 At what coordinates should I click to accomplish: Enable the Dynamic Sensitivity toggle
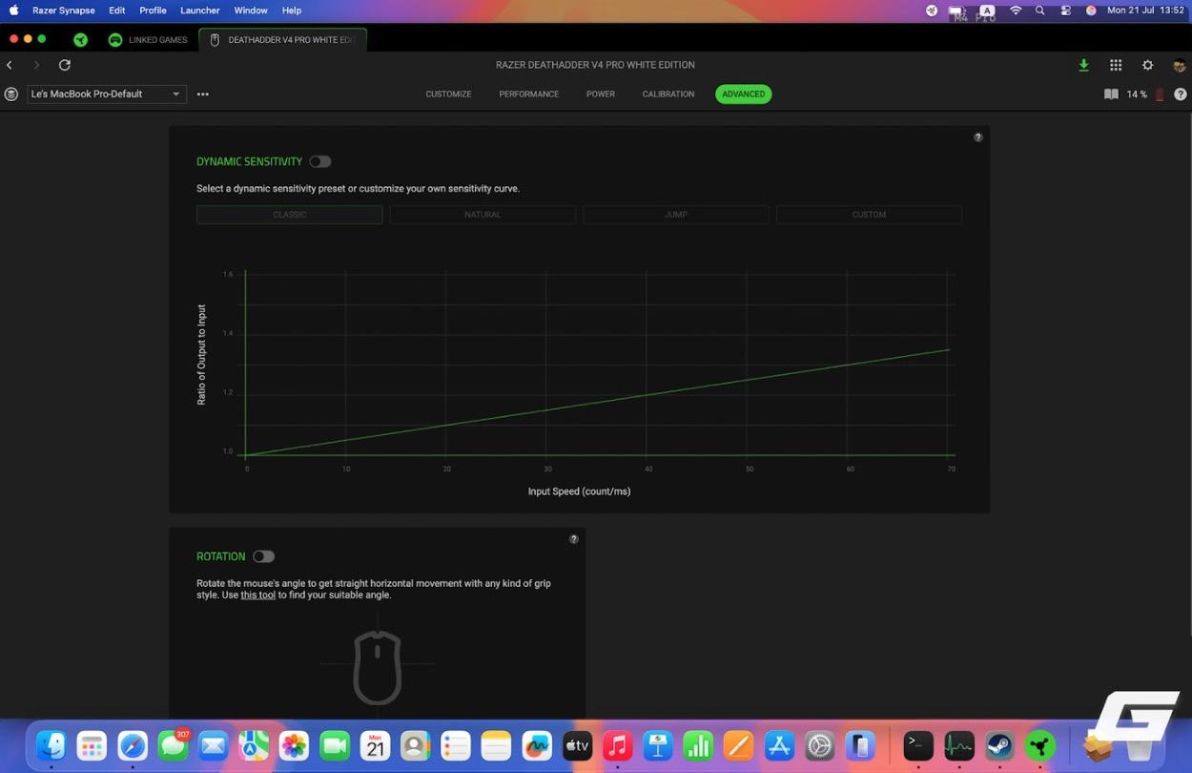(320, 162)
